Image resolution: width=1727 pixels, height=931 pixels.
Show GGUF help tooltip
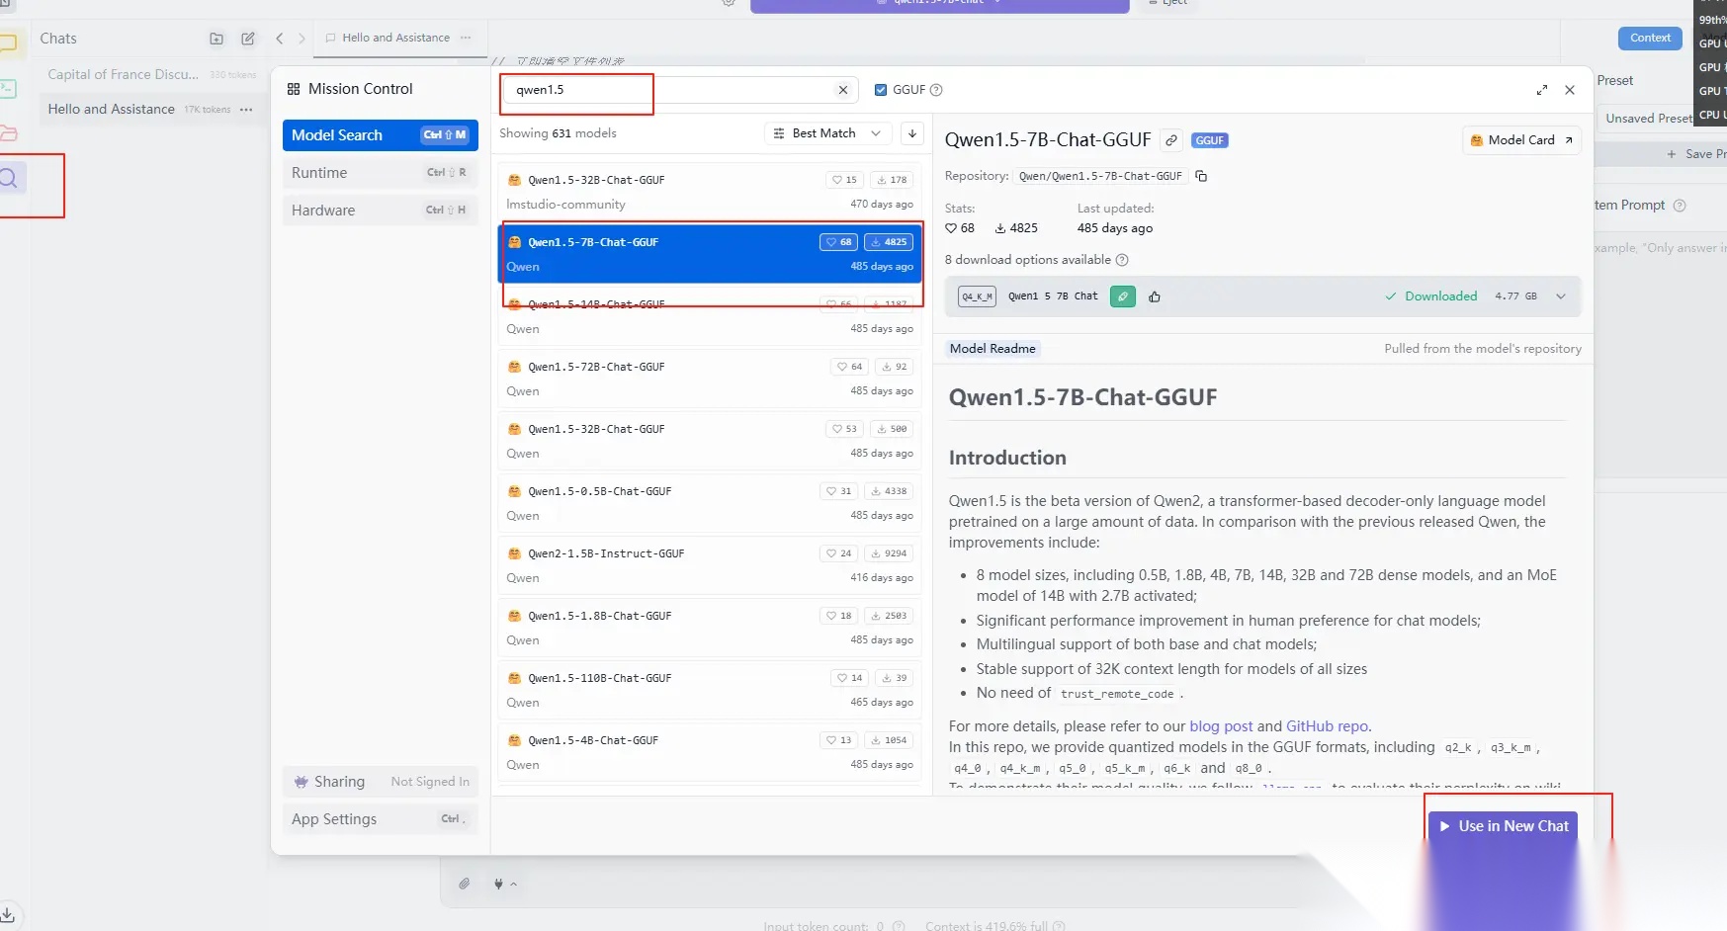coord(936,90)
